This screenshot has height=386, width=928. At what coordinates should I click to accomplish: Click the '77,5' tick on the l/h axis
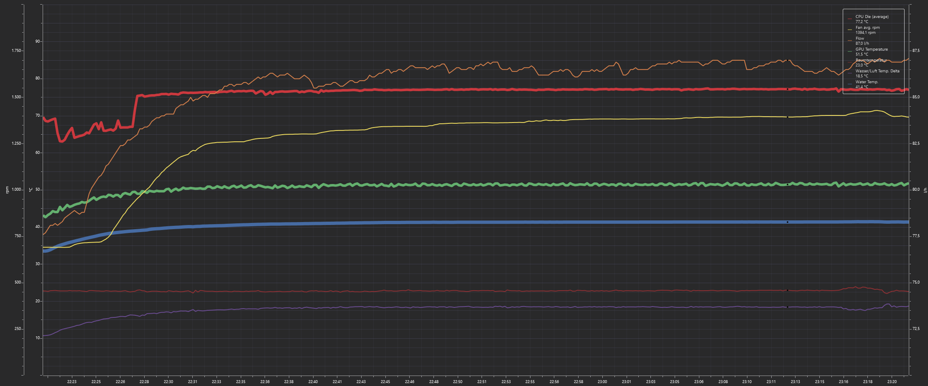point(916,236)
